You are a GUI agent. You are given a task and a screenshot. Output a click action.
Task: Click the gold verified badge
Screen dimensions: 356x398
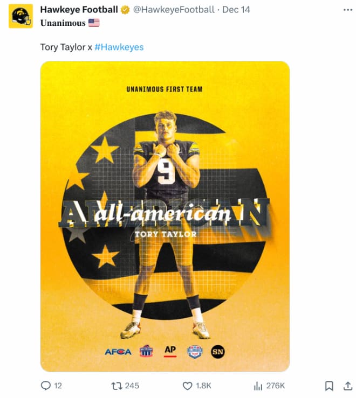click(125, 10)
